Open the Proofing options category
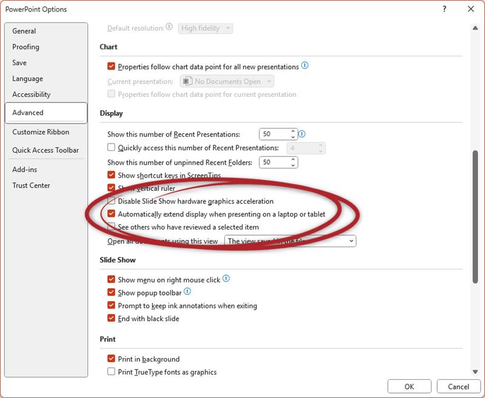 25,47
